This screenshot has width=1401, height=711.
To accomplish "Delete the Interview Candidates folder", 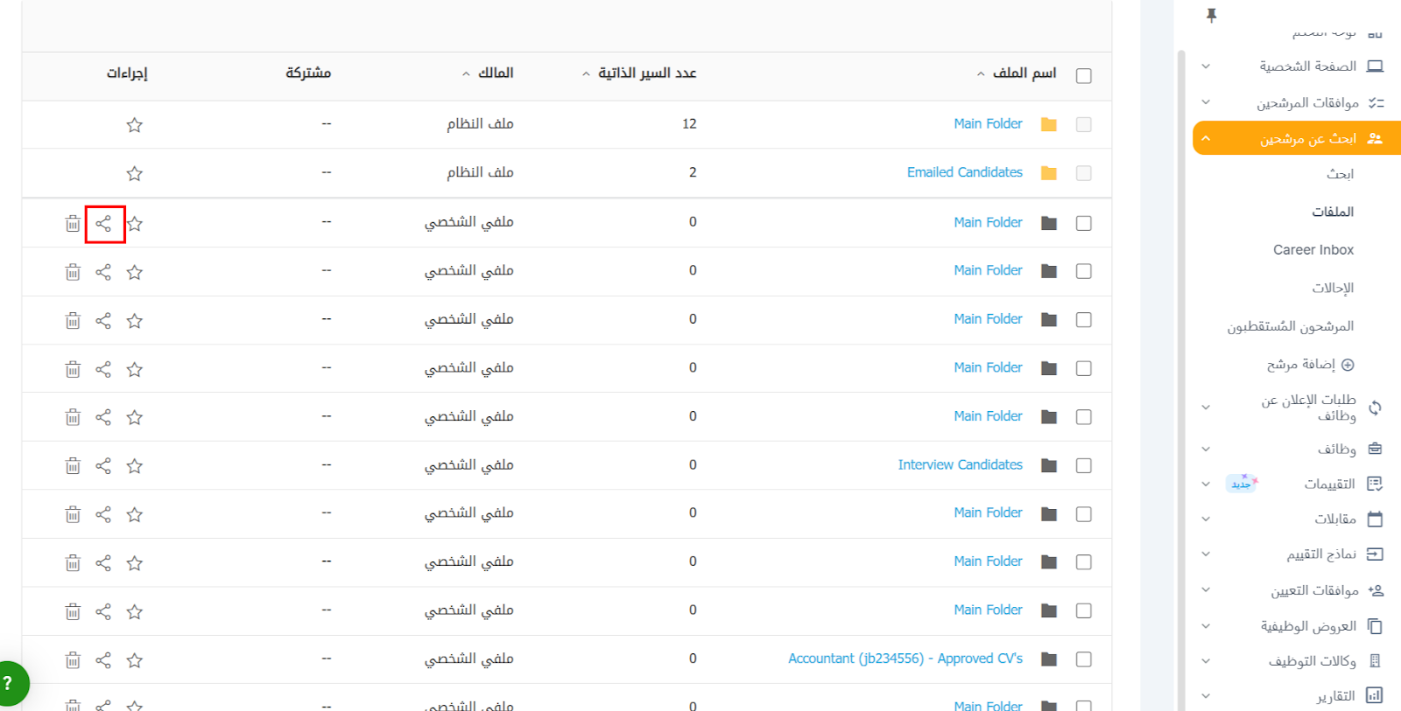I will click(x=73, y=466).
